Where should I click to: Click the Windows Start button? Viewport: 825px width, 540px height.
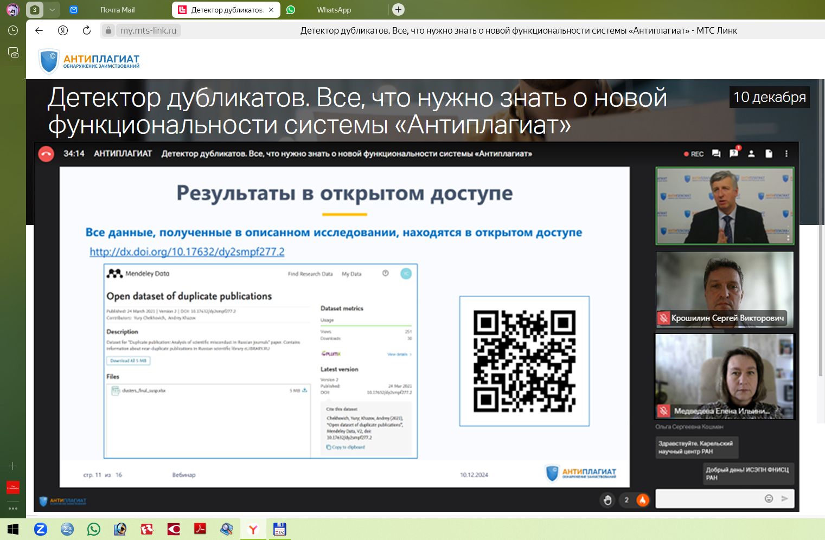click(13, 529)
